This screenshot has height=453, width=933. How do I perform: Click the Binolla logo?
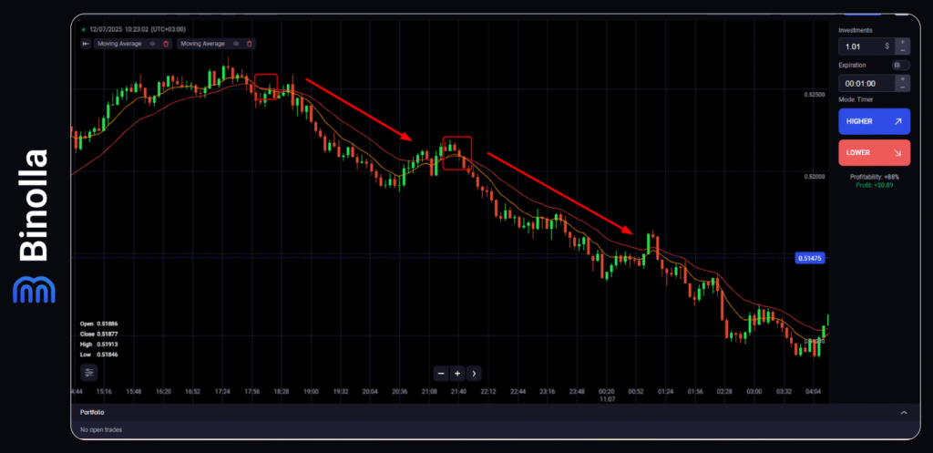[x=32, y=226]
